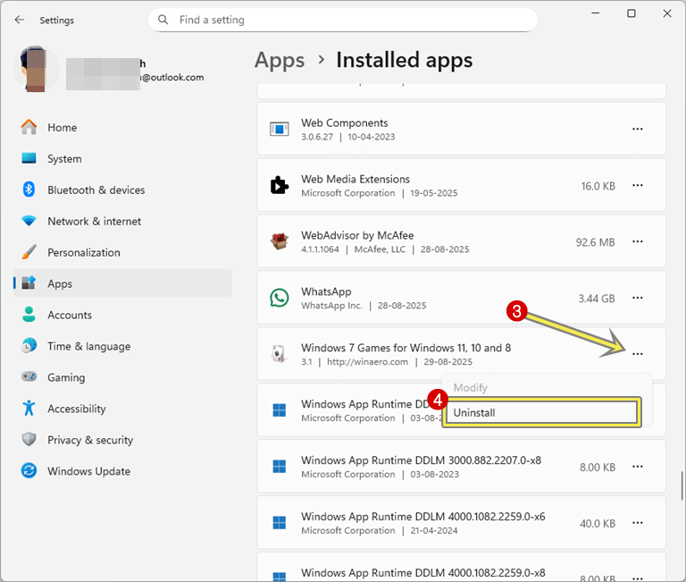This screenshot has height=582, width=686.
Task: Maximize the Settings window
Action: click(631, 13)
